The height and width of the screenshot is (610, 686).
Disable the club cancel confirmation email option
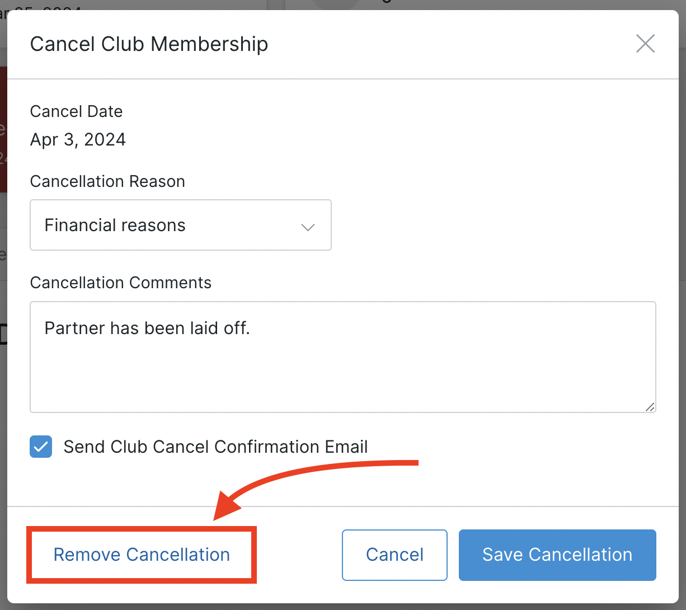[x=40, y=447]
